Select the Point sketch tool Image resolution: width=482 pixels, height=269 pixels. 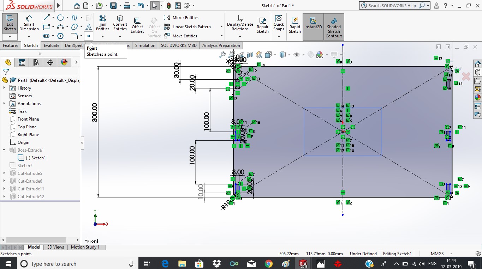pyautogui.click(x=88, y=36)
